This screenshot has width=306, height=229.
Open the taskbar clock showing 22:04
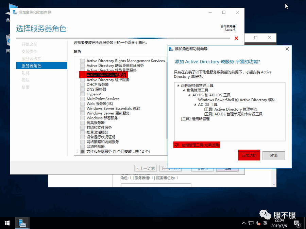(x=279, y=223)
